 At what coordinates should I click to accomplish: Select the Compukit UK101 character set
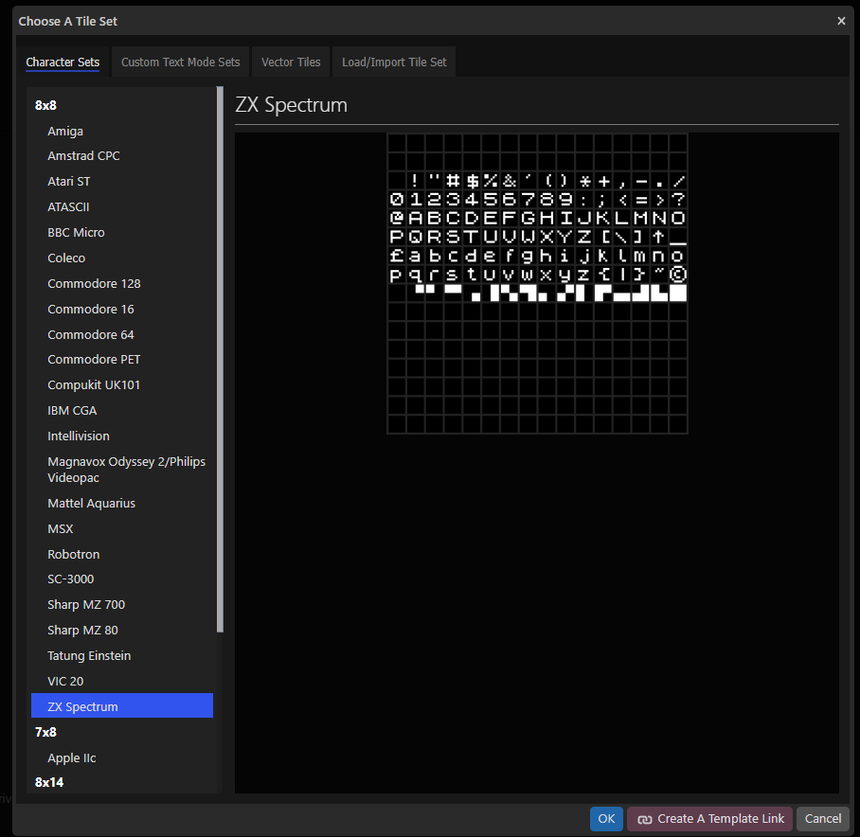pos(122,384)
